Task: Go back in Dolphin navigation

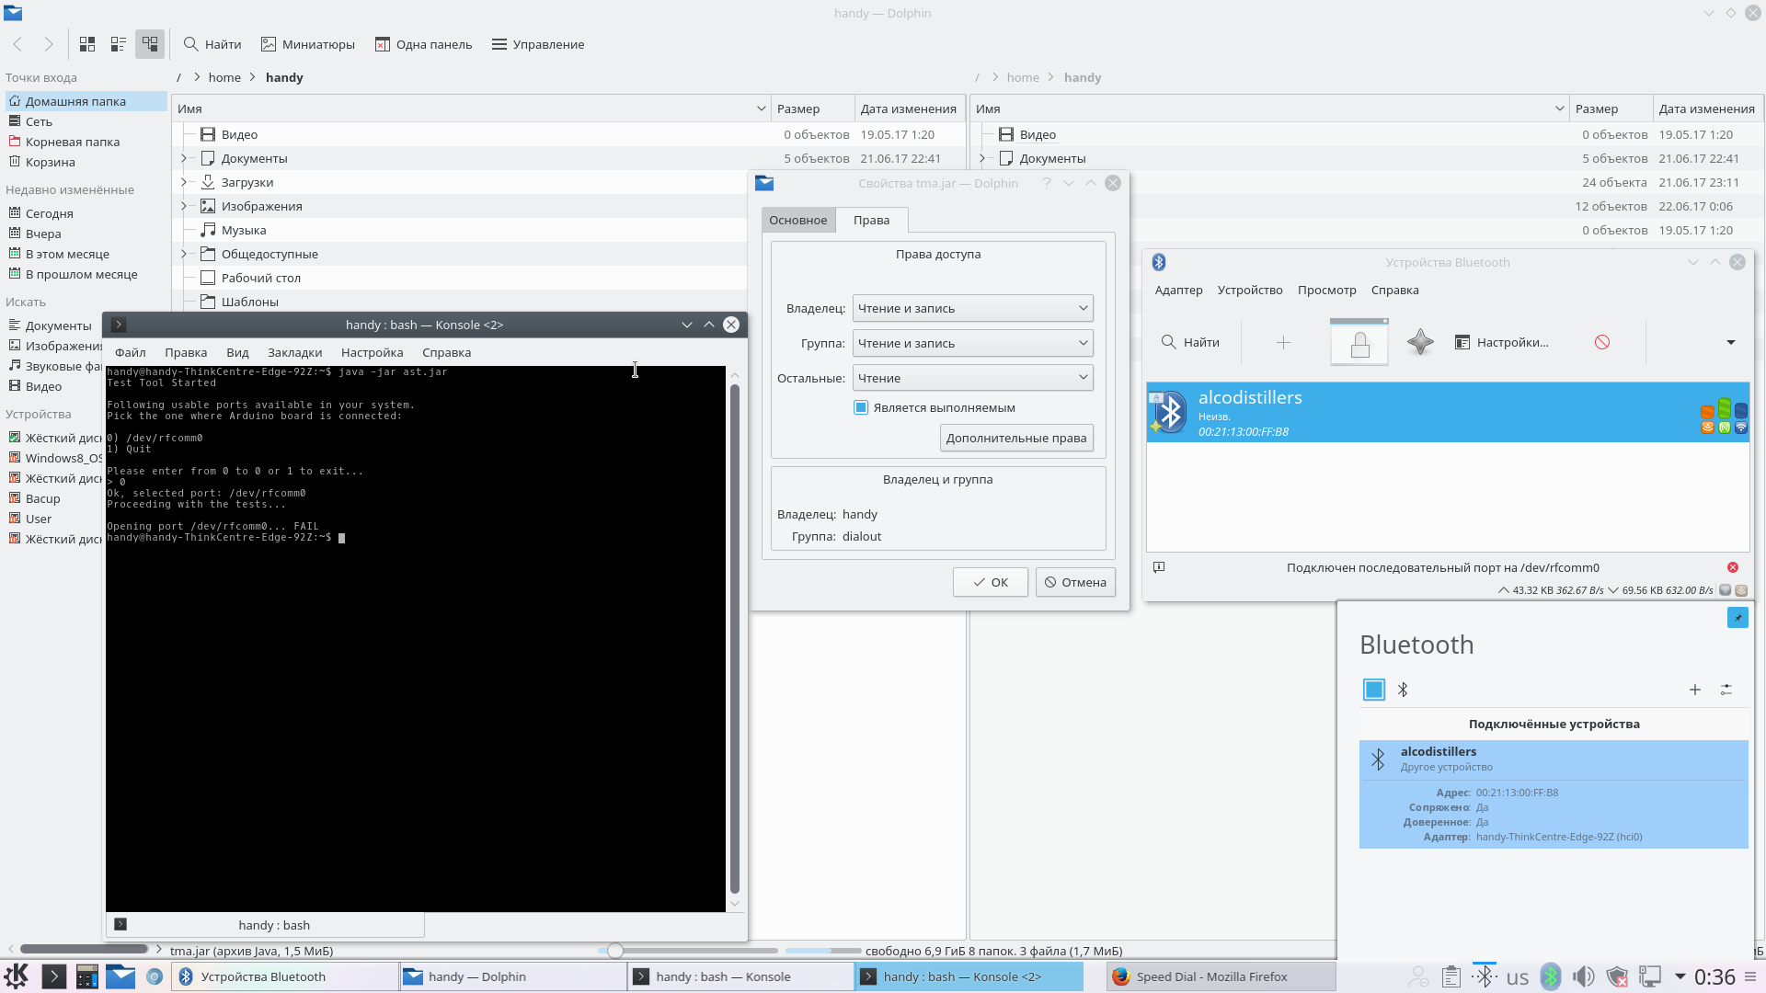Action: (17, 44)
